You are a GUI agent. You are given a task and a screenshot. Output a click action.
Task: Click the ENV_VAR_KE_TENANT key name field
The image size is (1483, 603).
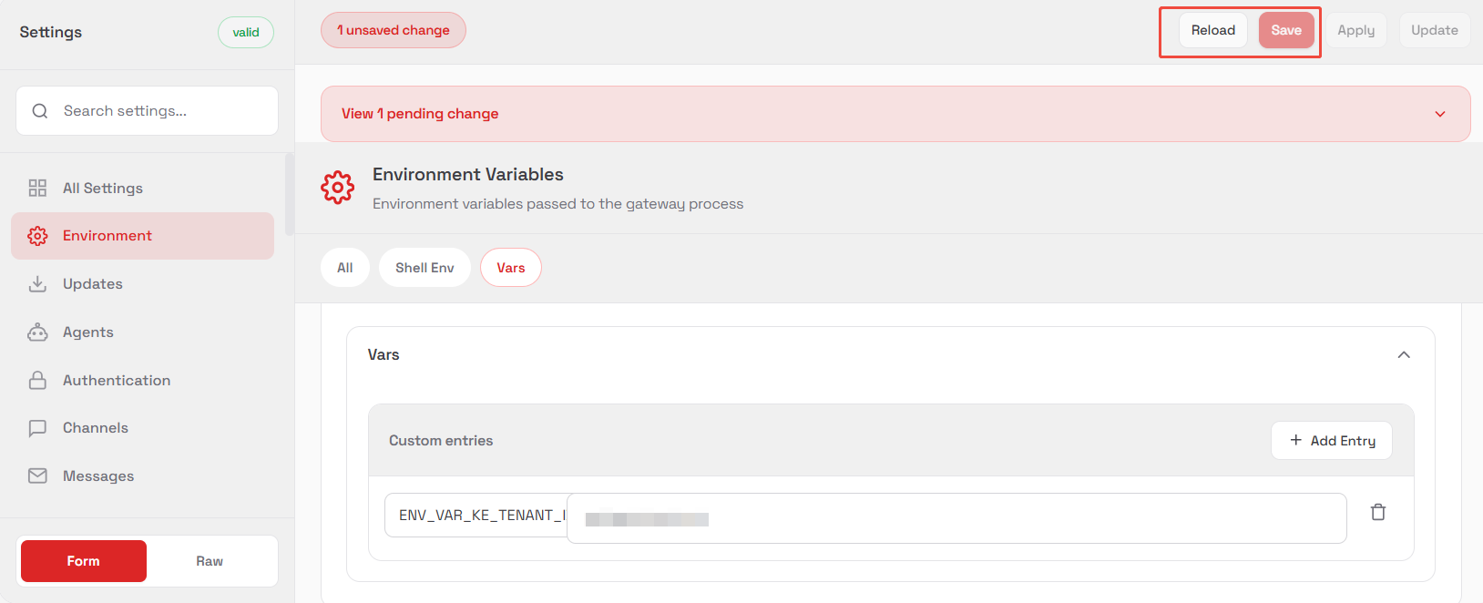(x=476, y=516)
